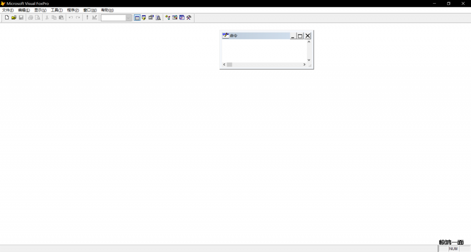The height and width of the screenshot is (252, 471).
Task: Click the command window horizontal scrollbar thumb
Action: pyautogui.click(x=230, y=65)
